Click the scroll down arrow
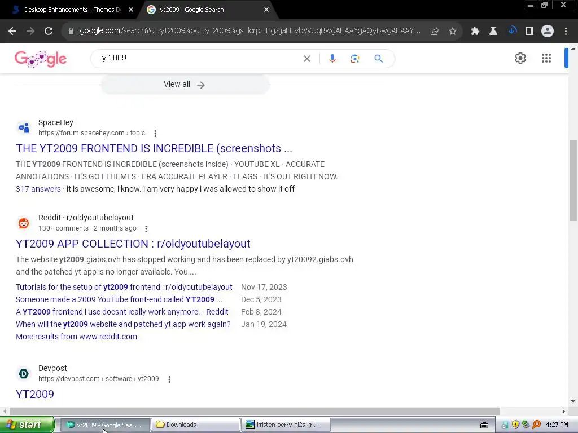 (x=573, y=401)
